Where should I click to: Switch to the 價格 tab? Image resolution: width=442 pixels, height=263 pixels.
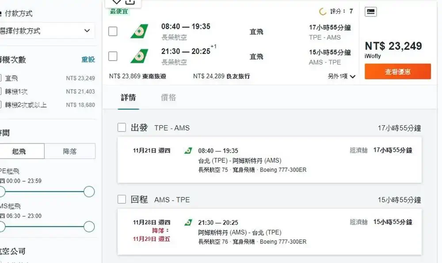[168, 97]
